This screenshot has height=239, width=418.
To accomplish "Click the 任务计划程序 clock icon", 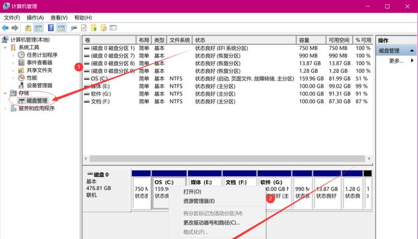I will [22, 55].
